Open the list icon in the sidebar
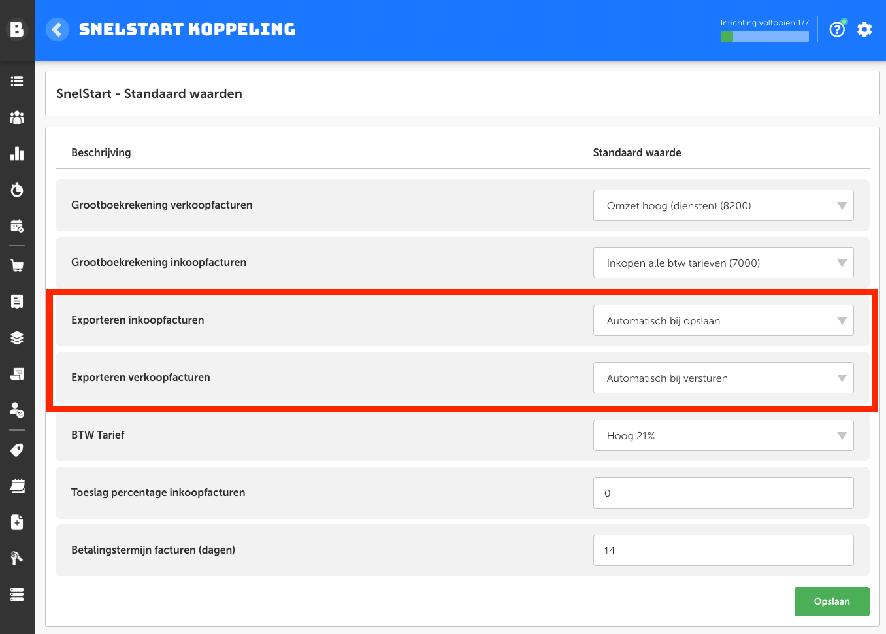The image size is (886, 634). tap(17, 82)
